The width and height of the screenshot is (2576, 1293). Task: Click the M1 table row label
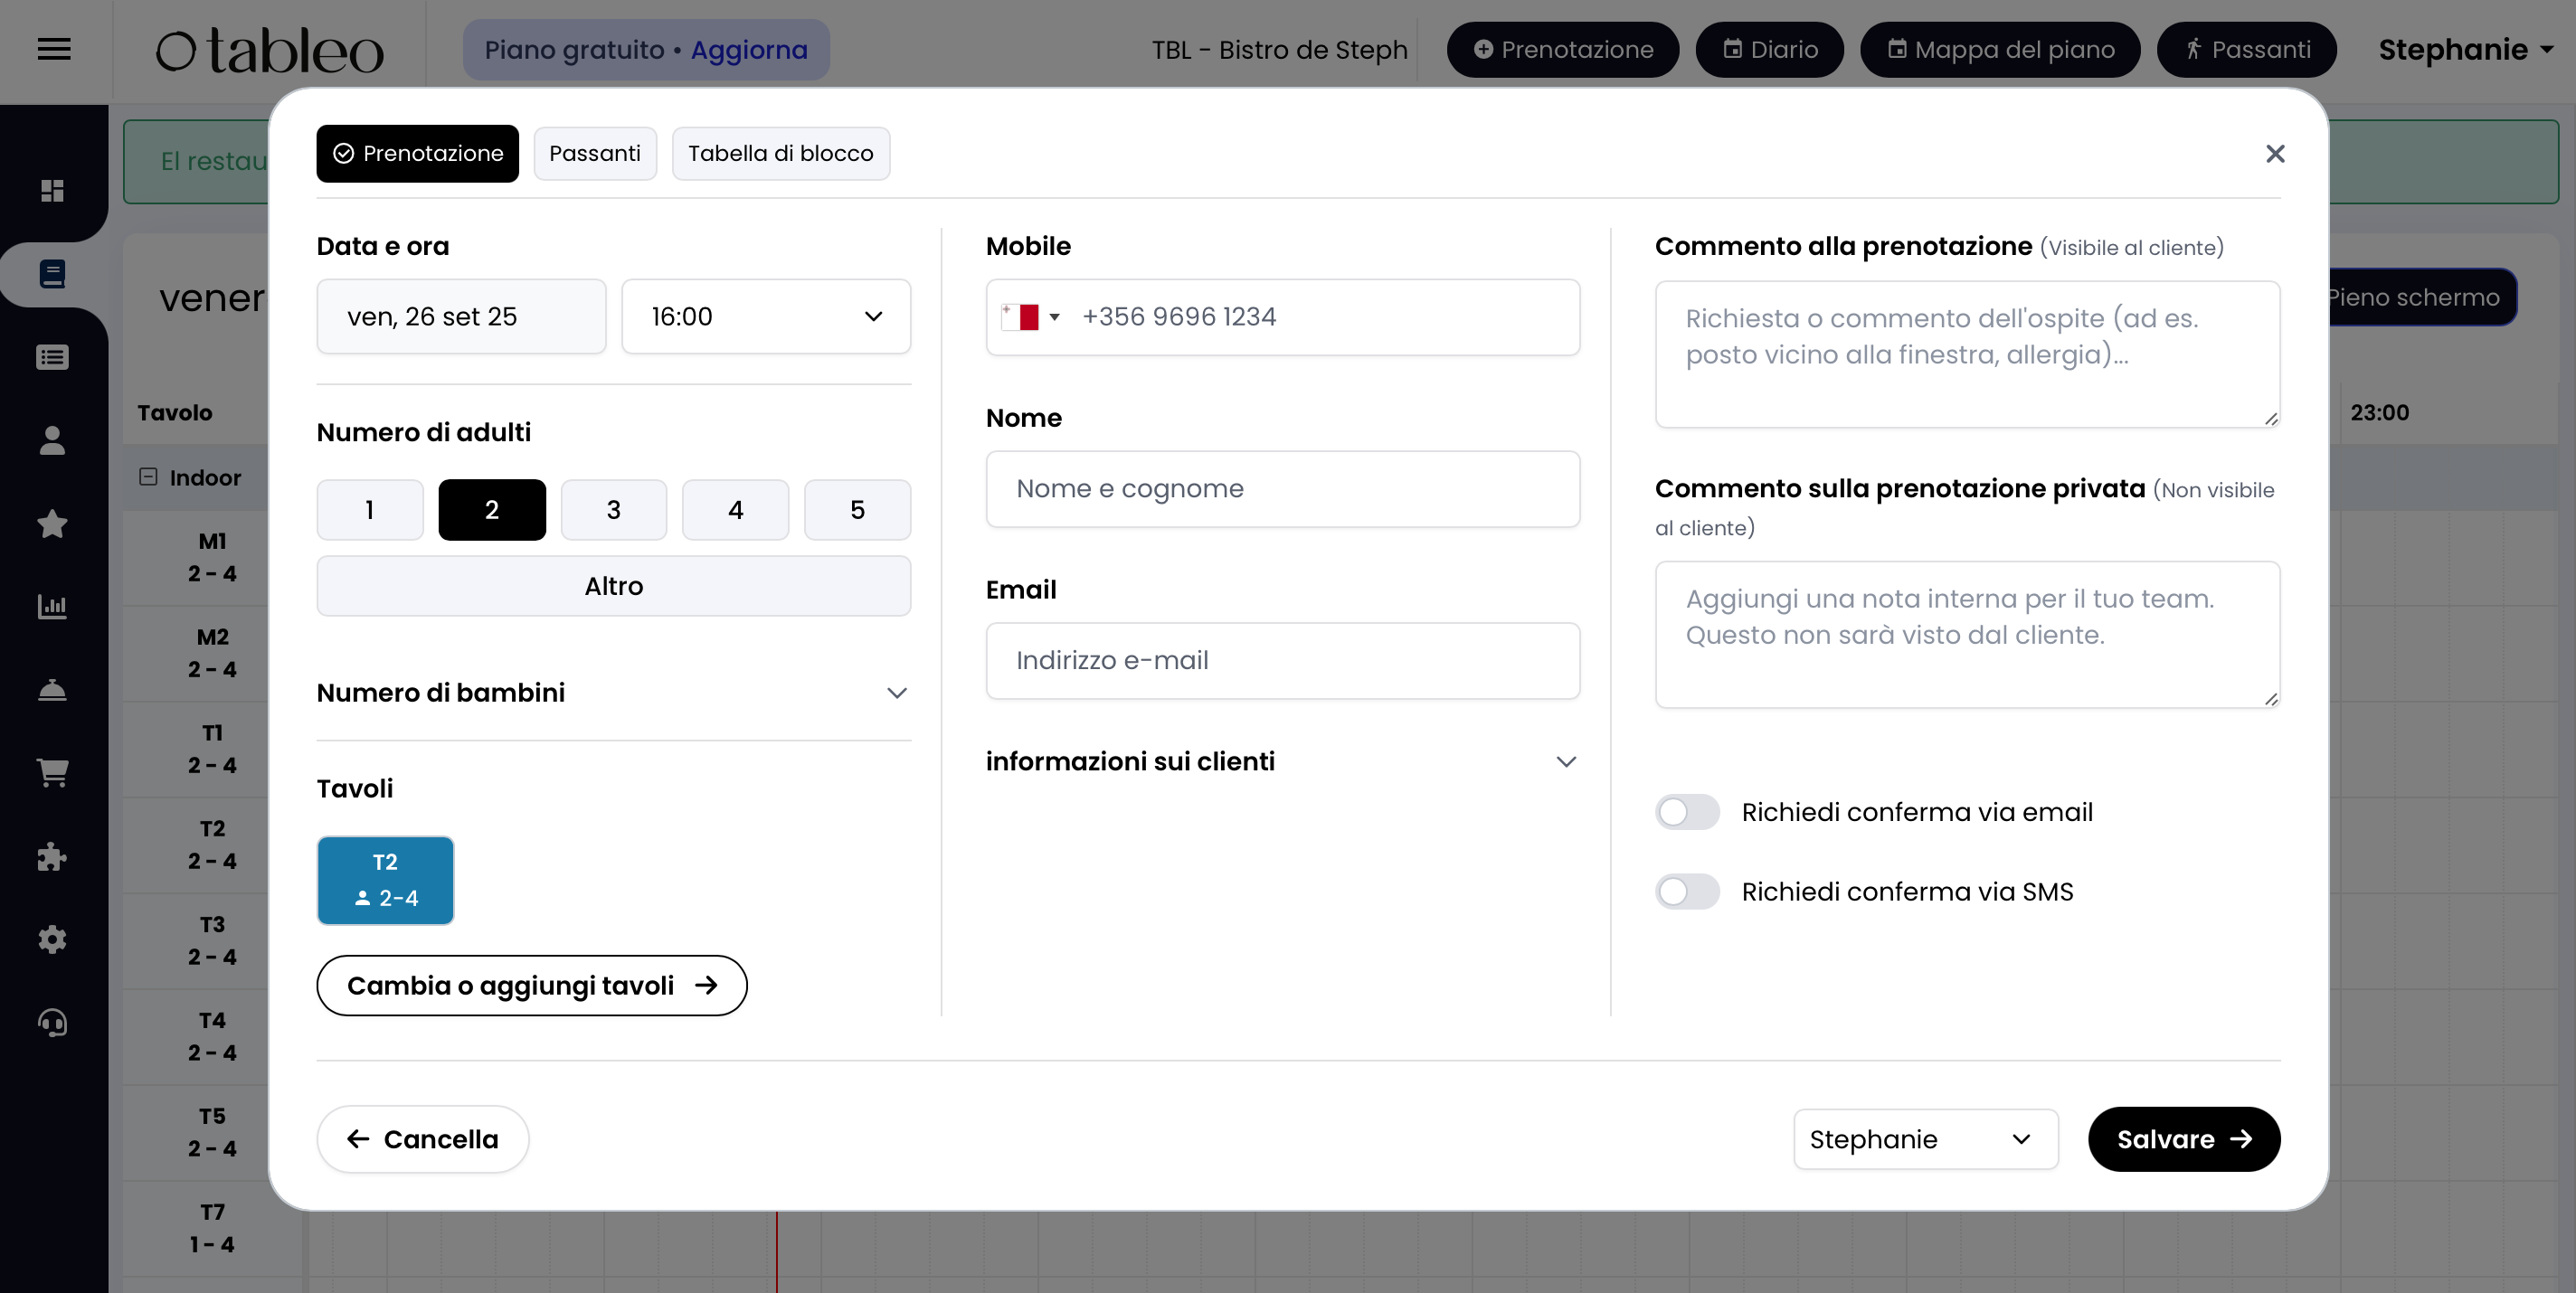pos(212,557)
